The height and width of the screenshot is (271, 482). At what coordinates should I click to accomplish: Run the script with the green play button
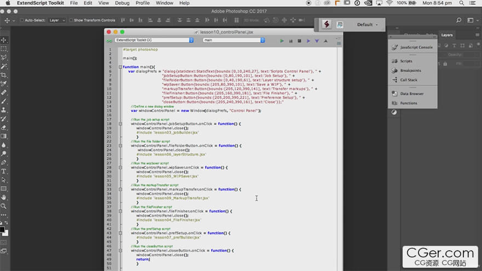click(282, 41)
